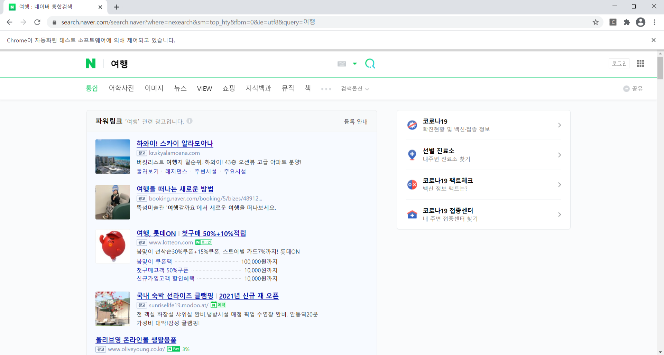Switch to the 뮤직 tab
The image size is (664, 355).
click(x=288, y=88)
